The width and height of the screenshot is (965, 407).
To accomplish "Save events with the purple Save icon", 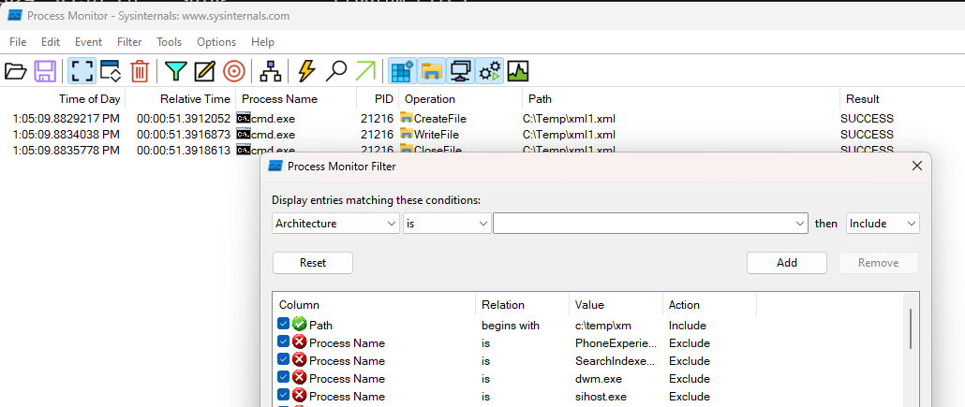I will point(45,71).
